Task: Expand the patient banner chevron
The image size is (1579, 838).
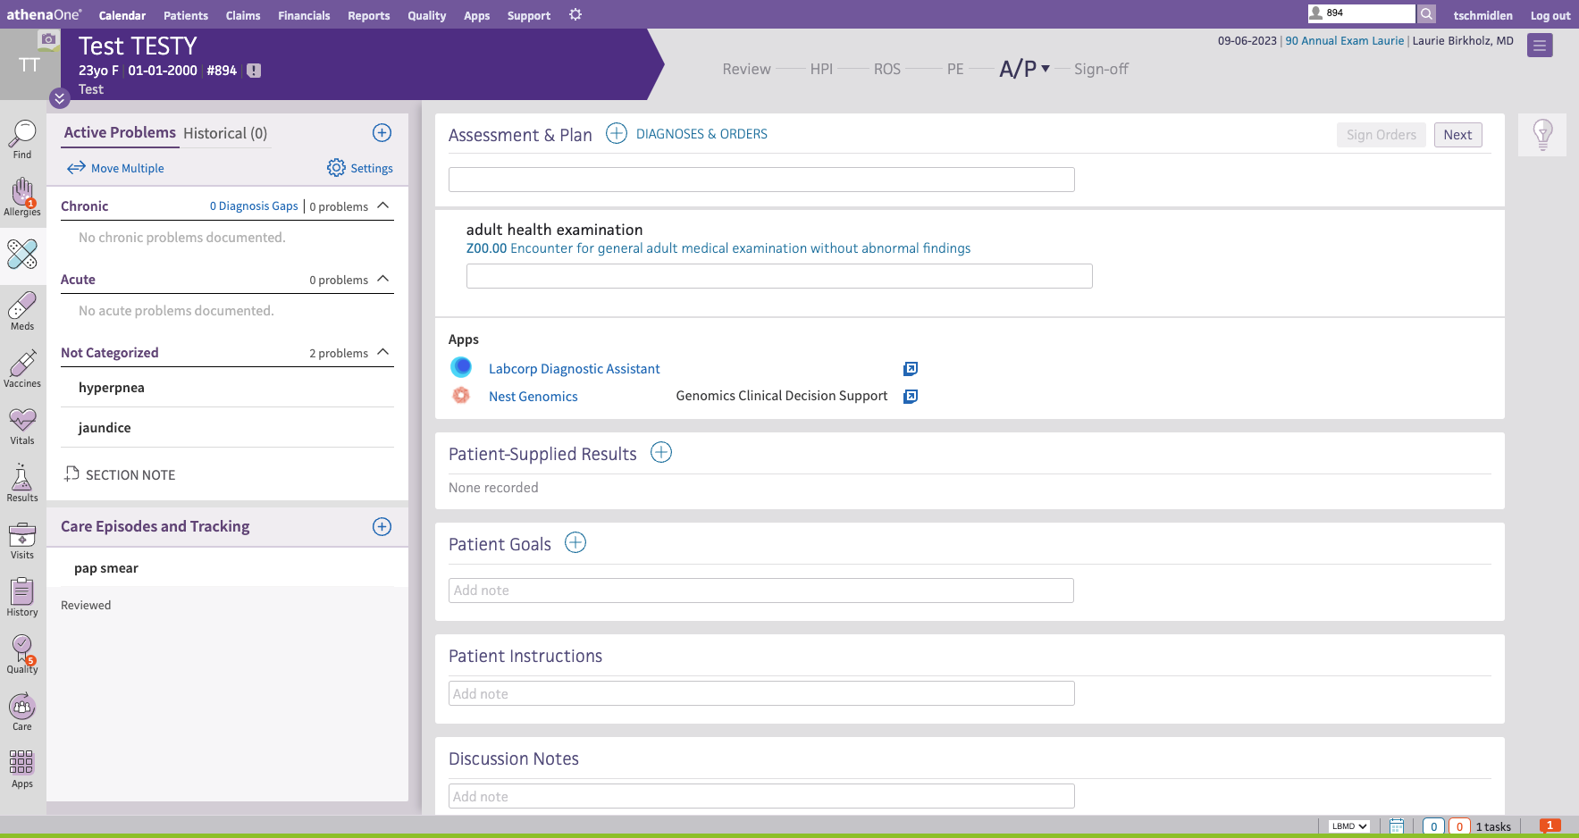Action: tap(60, 98)
